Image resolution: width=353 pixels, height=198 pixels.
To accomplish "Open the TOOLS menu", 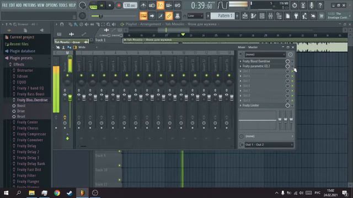I will pos(63,5).
